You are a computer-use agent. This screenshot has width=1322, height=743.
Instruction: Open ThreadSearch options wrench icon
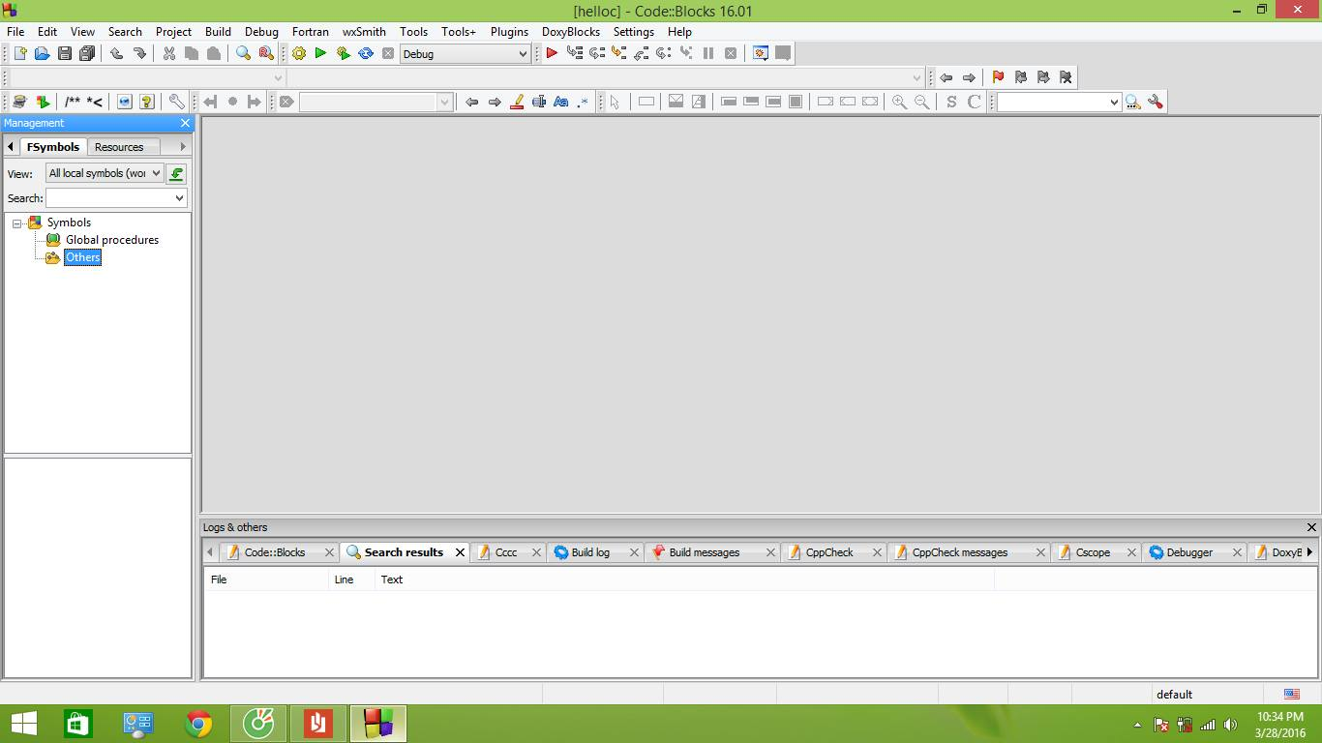(x=1156, y=102)
